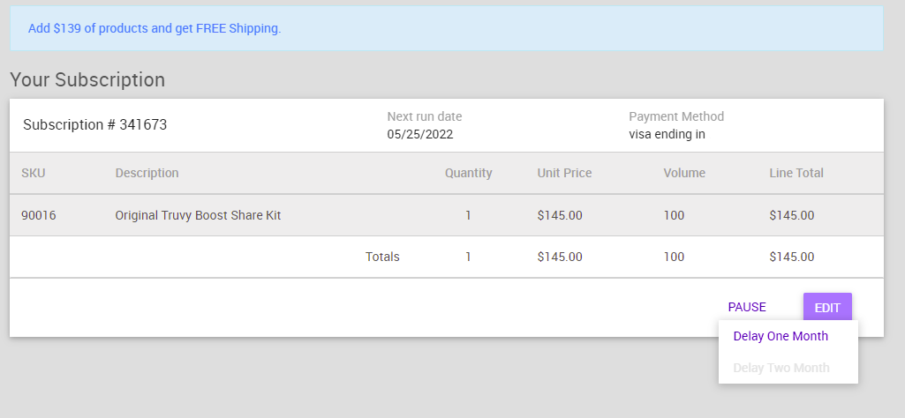Viewport: 905px width, 418px height.
Task: Click the FREE Shipping promotion banner
Action: coord(447,28)
